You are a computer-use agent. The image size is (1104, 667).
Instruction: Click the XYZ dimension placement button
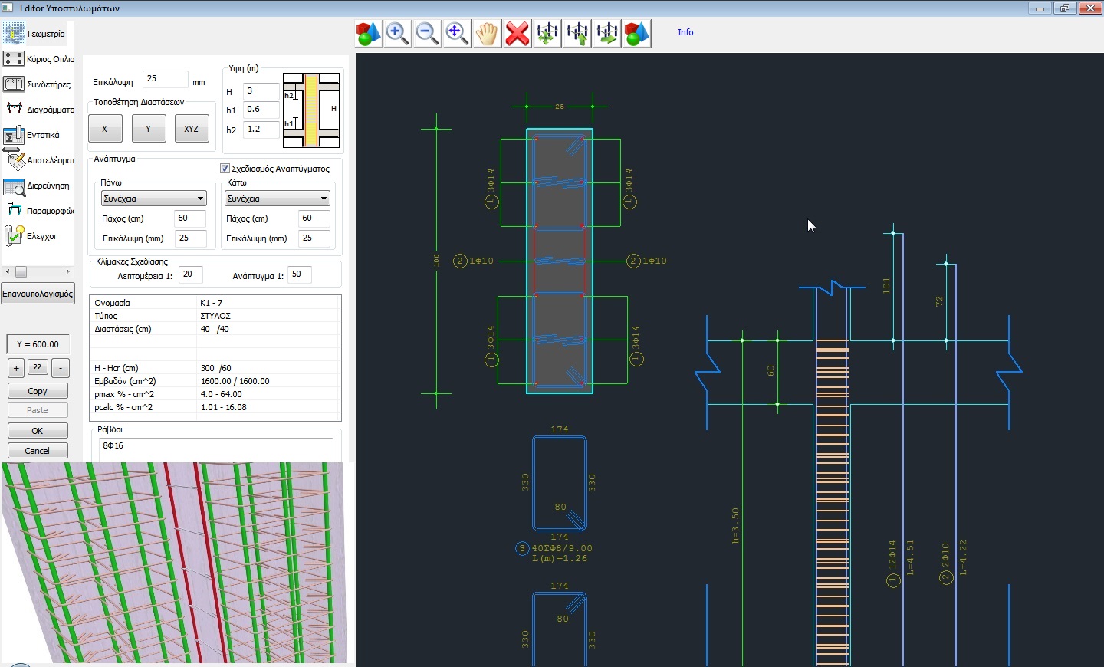coord(192,129)
